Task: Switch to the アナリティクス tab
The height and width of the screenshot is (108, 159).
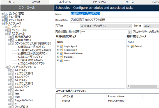Action: (99, 2)
